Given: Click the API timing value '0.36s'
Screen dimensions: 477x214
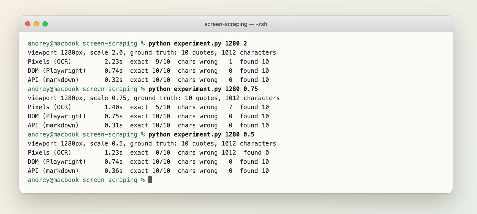Looking at the screenshot, I should (113, 171).
